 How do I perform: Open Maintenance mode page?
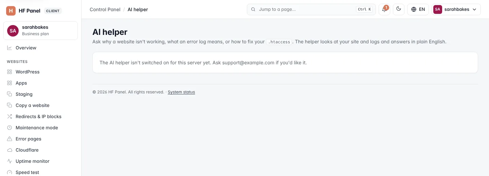click(x=41, y=128)
